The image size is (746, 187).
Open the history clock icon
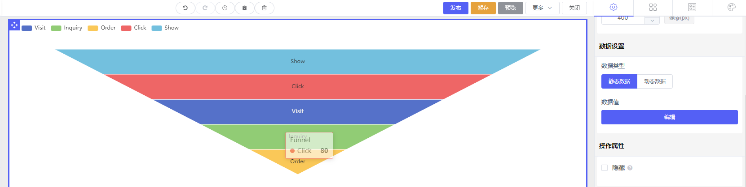[x=225, y=8]
